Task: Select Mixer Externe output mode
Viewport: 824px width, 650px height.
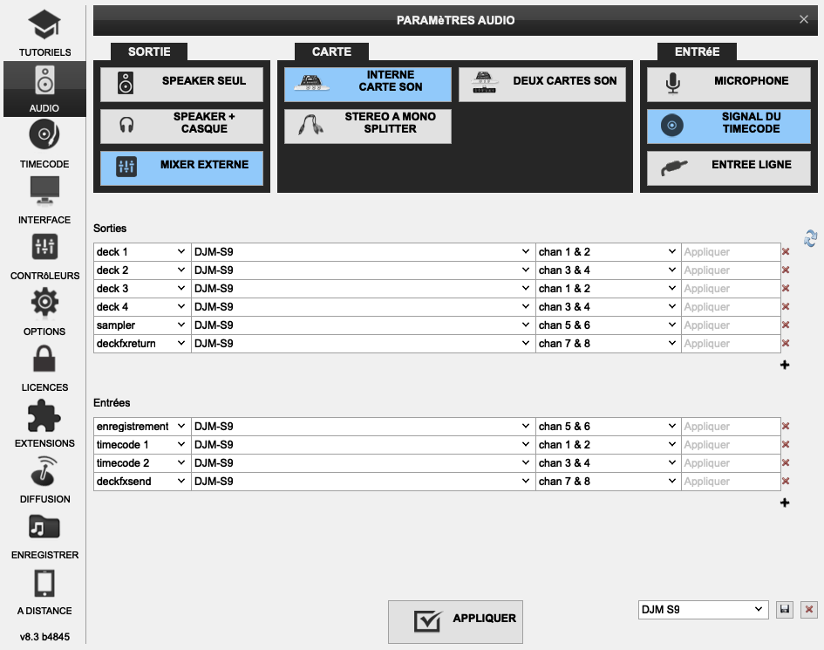Action: pyautogui.click(x=182, y=168)
